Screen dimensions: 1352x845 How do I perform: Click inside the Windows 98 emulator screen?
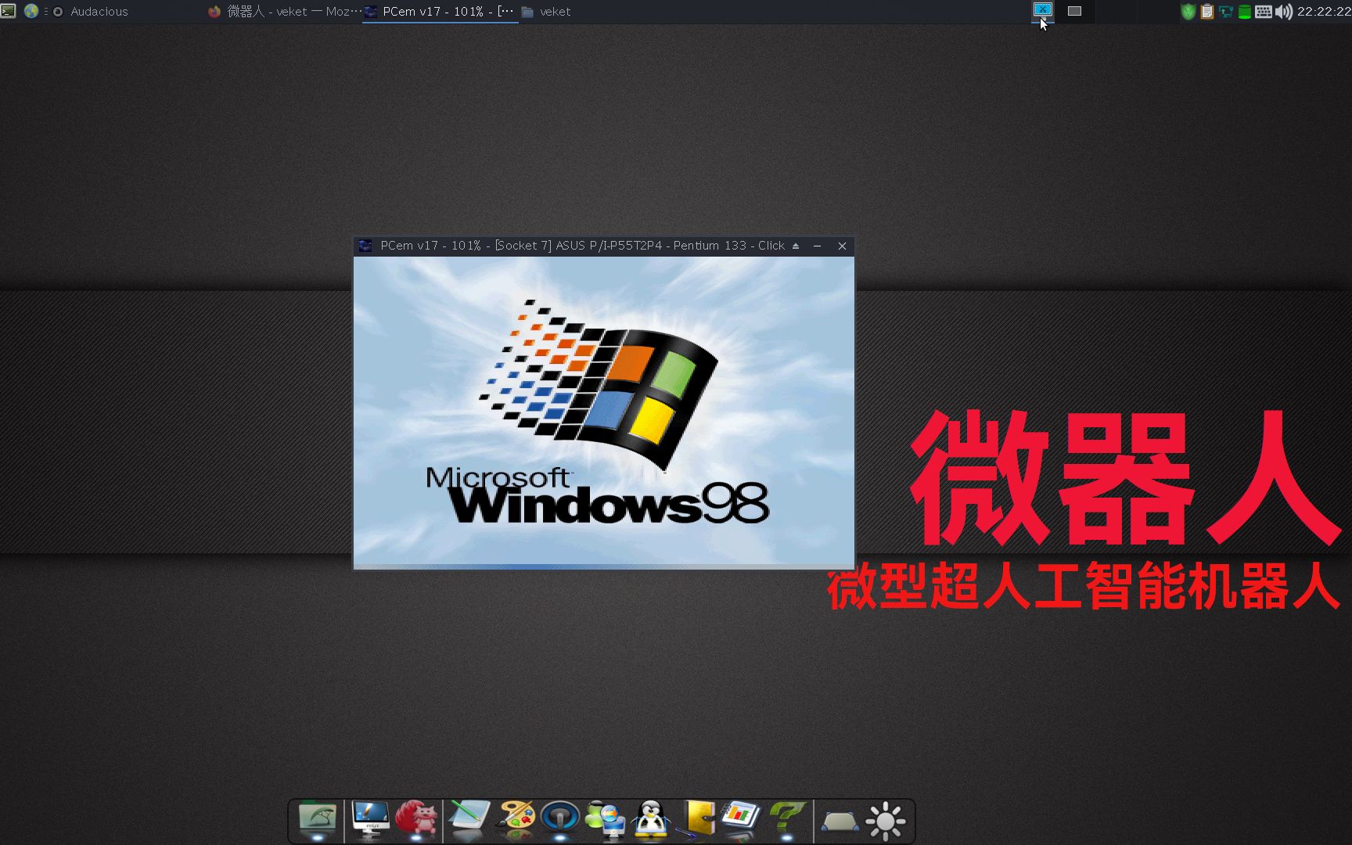coord(604,412)
